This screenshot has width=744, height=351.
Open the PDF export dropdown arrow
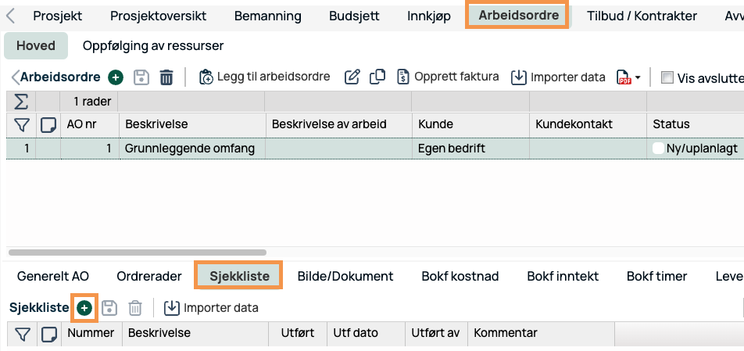pyautogui.click(x=638, y=77)
